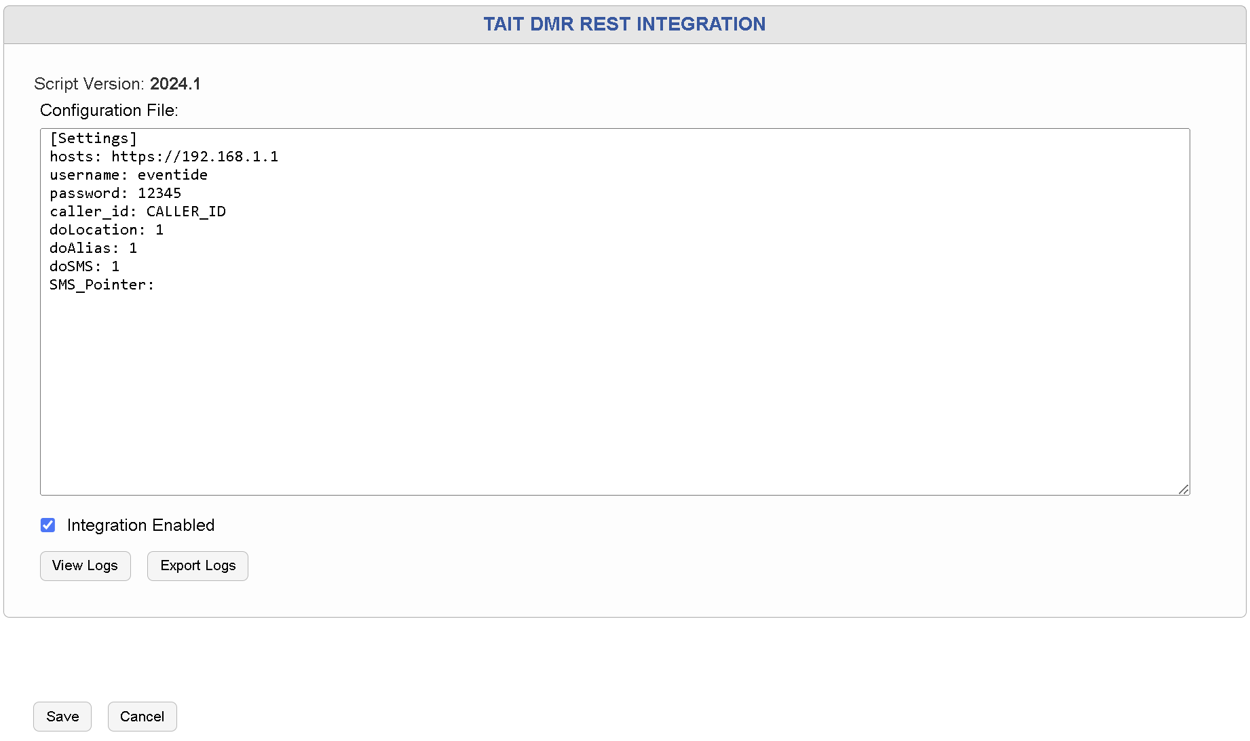Click the textarea resize handle corner

click(1183, 489)
